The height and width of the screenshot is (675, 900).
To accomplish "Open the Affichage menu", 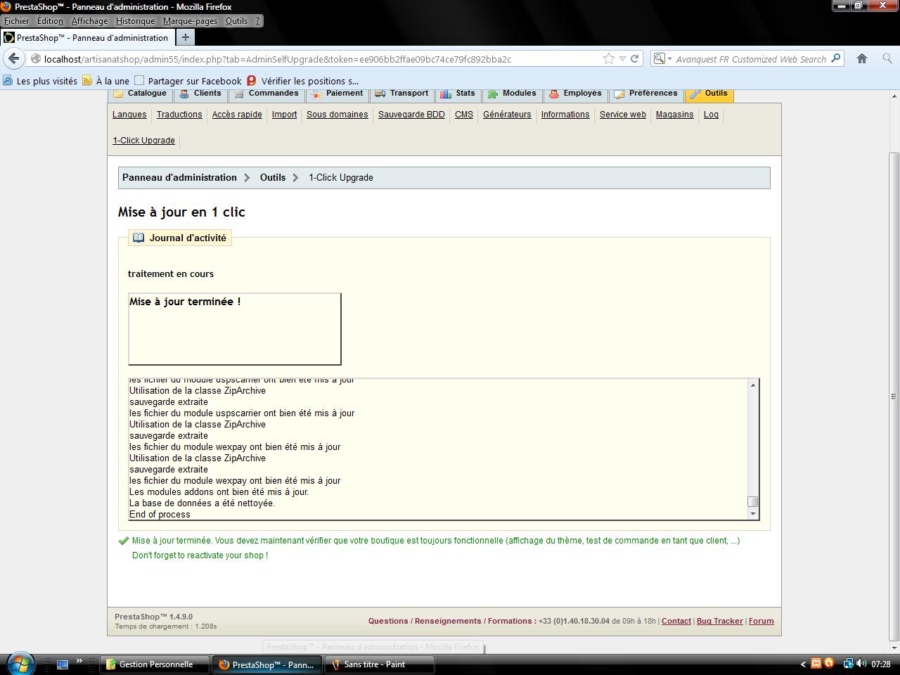I will click(89, 21).
